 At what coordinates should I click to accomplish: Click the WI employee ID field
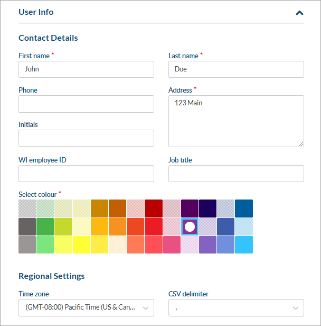pos(86,174)
